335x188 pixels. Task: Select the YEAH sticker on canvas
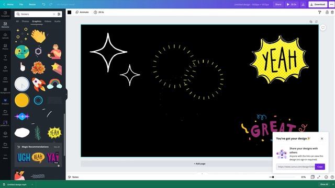(x=279, y=60)
